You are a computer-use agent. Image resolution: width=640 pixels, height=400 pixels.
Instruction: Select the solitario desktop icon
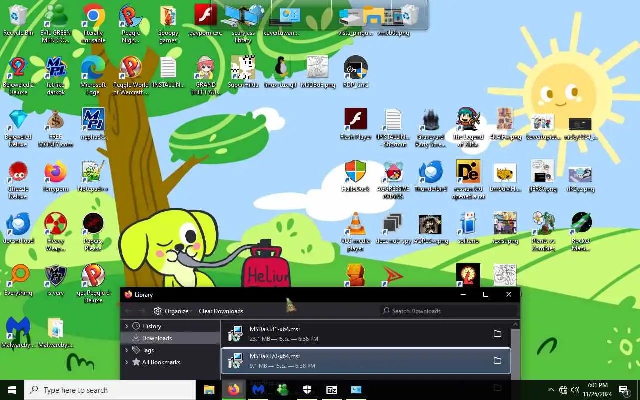point(468,228)
